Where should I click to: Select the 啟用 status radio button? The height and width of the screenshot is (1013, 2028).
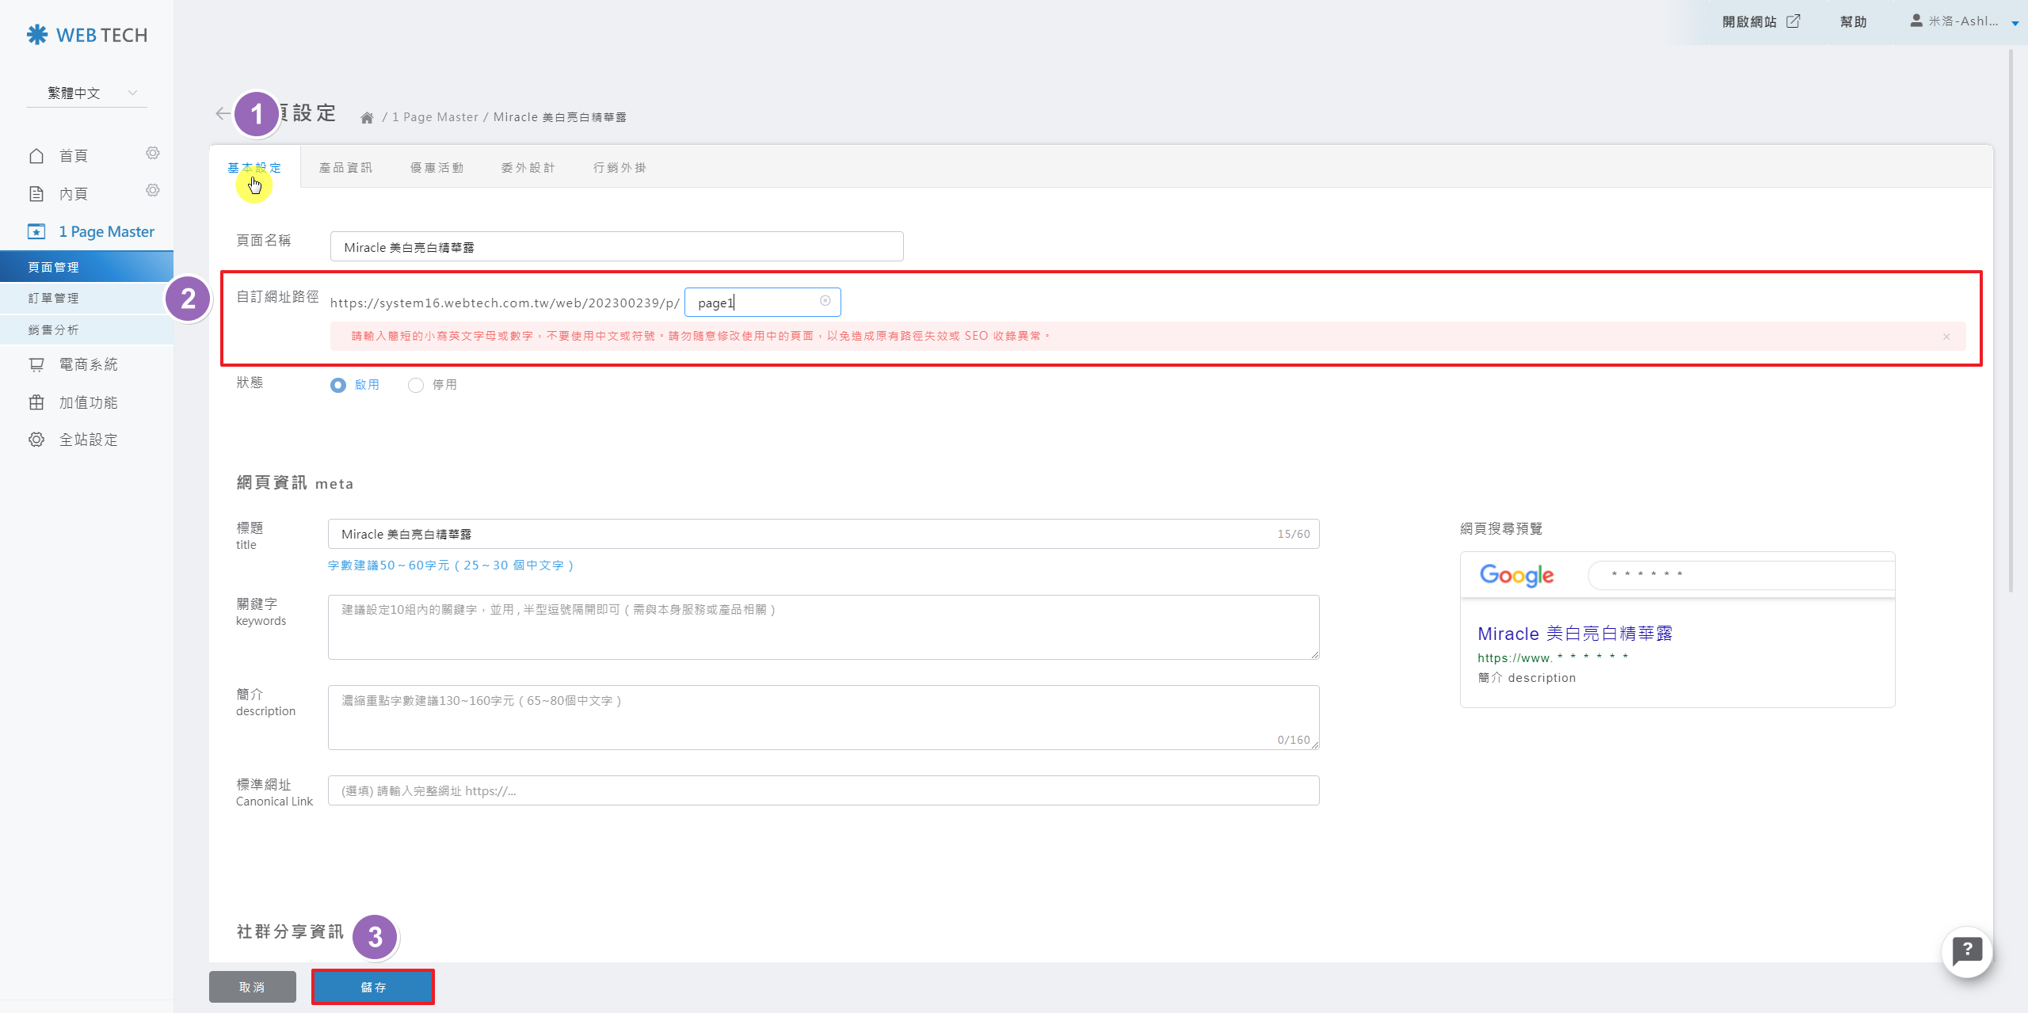[x=338, y=386]
